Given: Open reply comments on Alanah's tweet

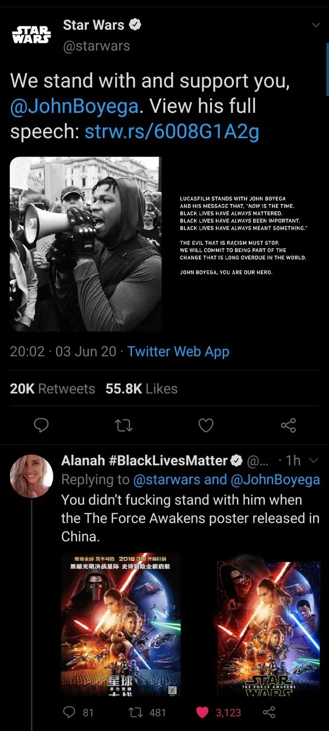Looking at the screenshot, I should pos(70,712).
